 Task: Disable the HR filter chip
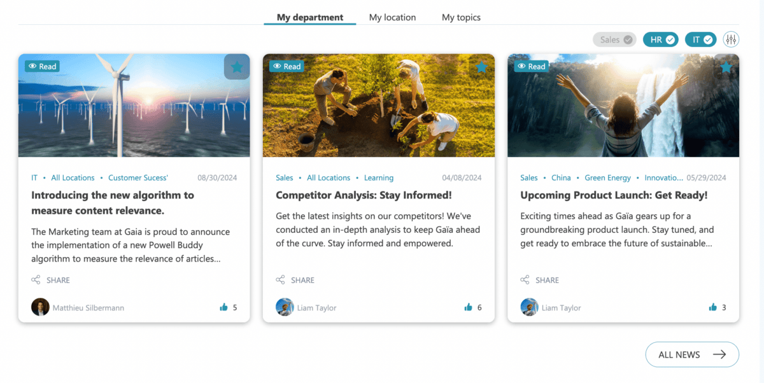pyautogui.click(x=660, y=39)
